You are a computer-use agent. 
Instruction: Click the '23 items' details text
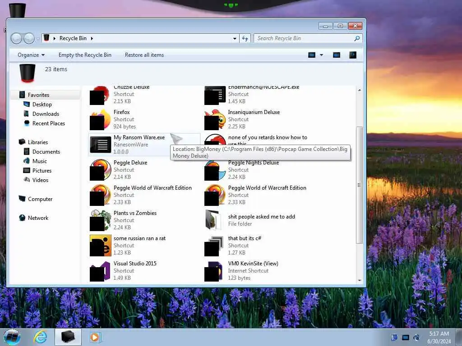[x=56, y=69]
